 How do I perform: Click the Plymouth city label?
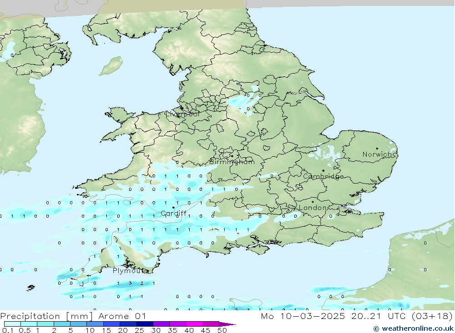point(131,271)
